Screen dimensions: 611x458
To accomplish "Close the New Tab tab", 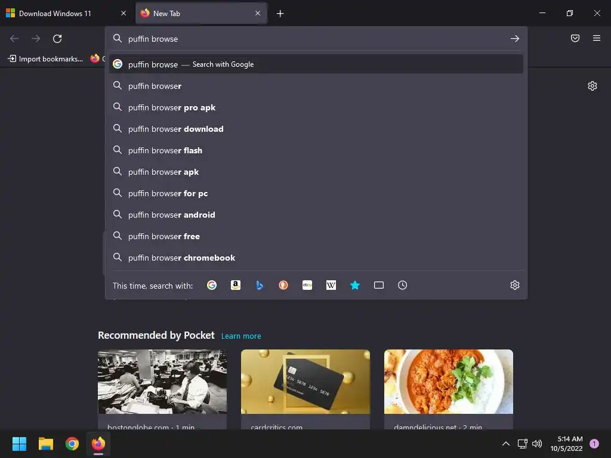I will point(258,13).
